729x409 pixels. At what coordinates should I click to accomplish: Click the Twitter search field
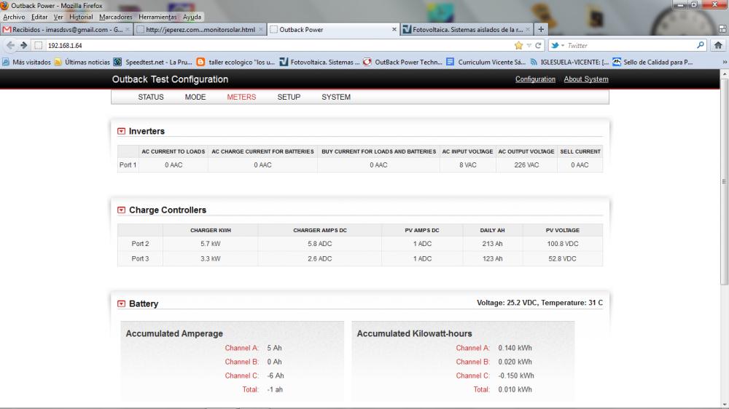pyautogui.click(x=630, y=46)
